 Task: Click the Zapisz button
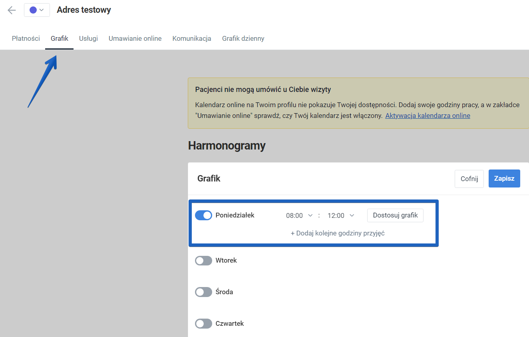(x=504, y=178)
